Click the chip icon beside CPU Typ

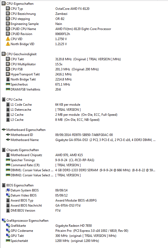click(x=8, y=8)
